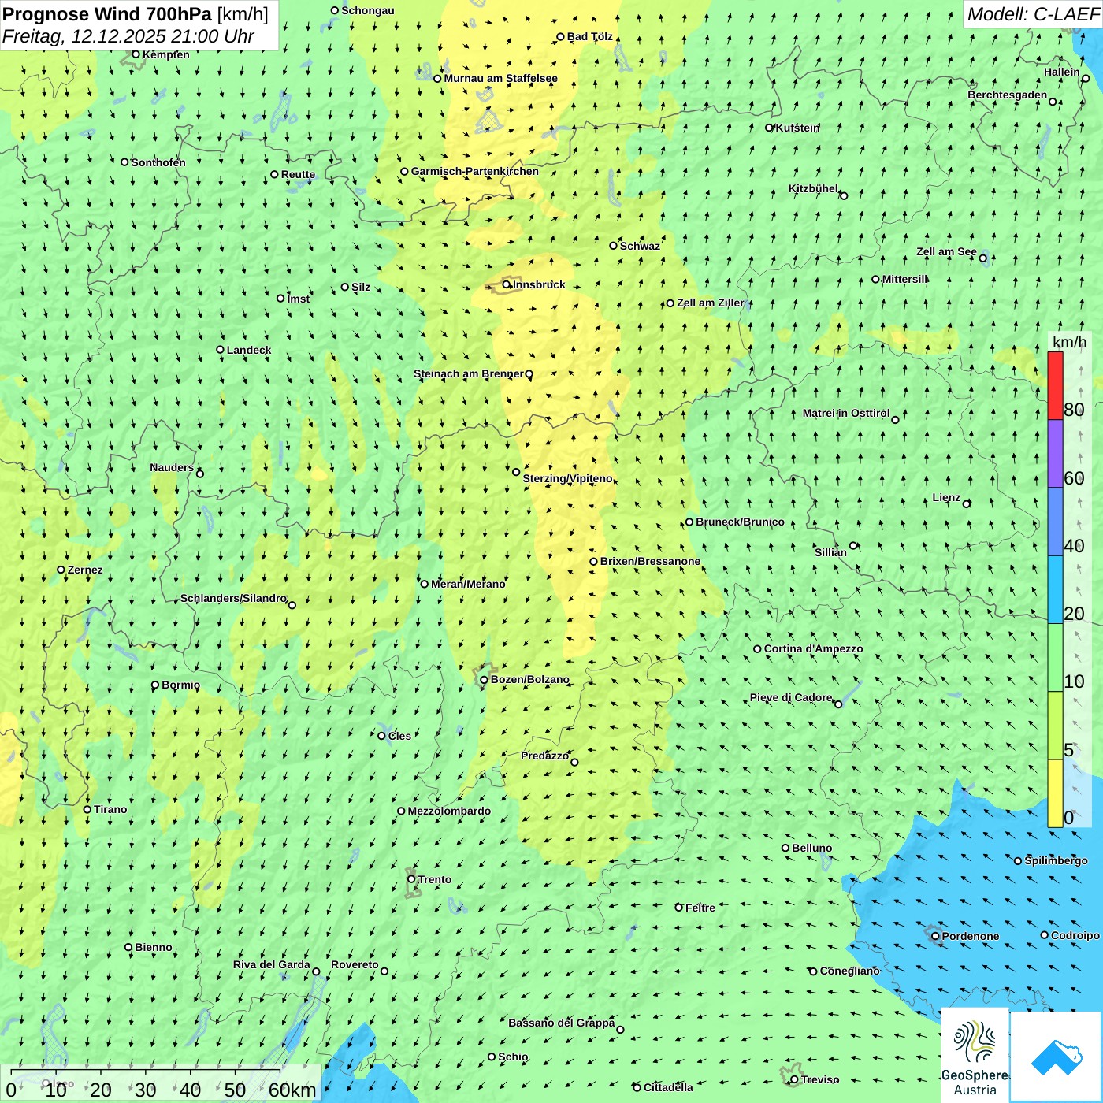Click the 'Garmisch-Partenkirchen' label
This screenshot has height=1103, width=1103.
(x=475, y=171)
